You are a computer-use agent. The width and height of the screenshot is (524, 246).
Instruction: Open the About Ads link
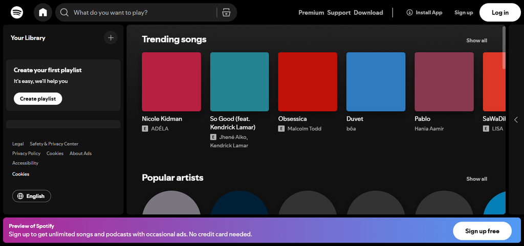pyautogui.click(x=80, y=153)
